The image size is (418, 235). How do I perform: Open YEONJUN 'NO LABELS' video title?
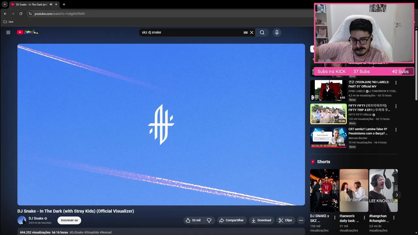369,84
